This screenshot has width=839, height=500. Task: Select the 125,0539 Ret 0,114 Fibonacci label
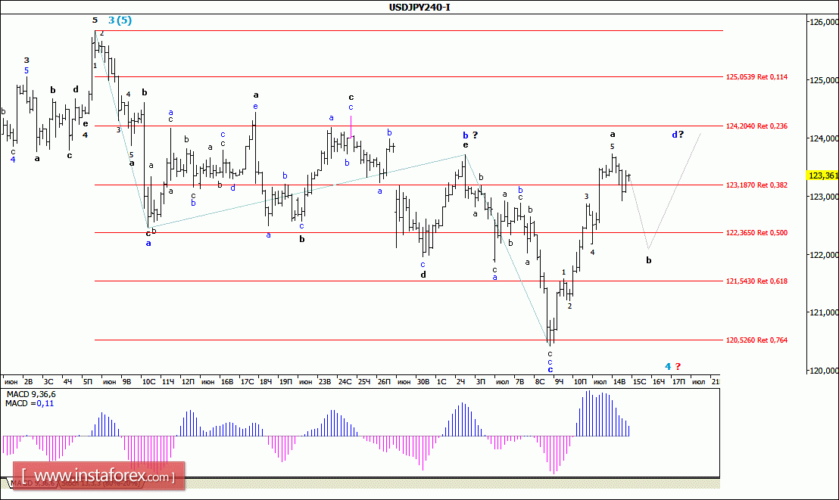[x=756, y=77]
